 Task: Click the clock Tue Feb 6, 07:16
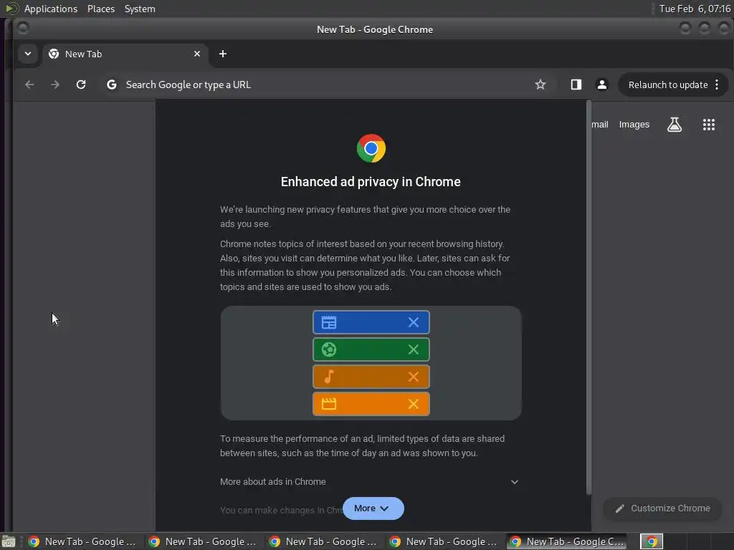pyautogui.click(x=695, y=9)
